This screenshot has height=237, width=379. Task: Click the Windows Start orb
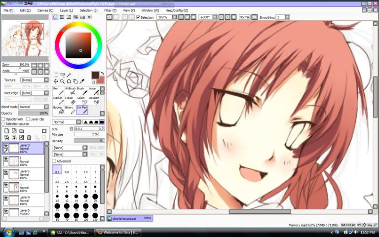point(9,233)
